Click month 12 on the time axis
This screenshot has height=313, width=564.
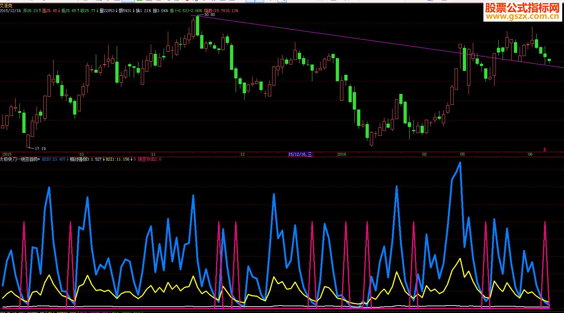click(x=242, y=154)
